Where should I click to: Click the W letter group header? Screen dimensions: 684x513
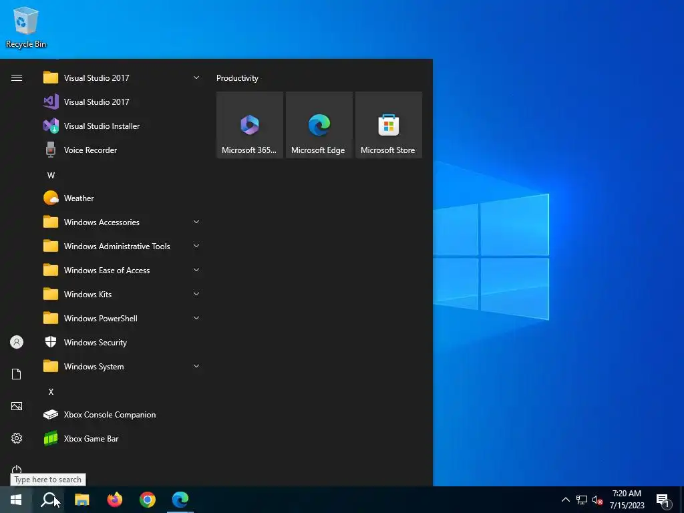pyautogui.click(x=51, y=176)
